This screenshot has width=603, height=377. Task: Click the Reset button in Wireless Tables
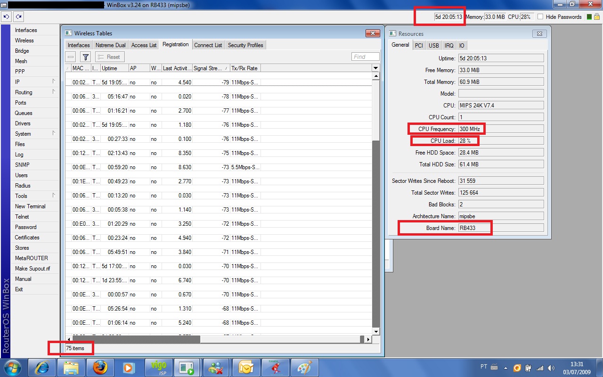(x=110, y=57)
